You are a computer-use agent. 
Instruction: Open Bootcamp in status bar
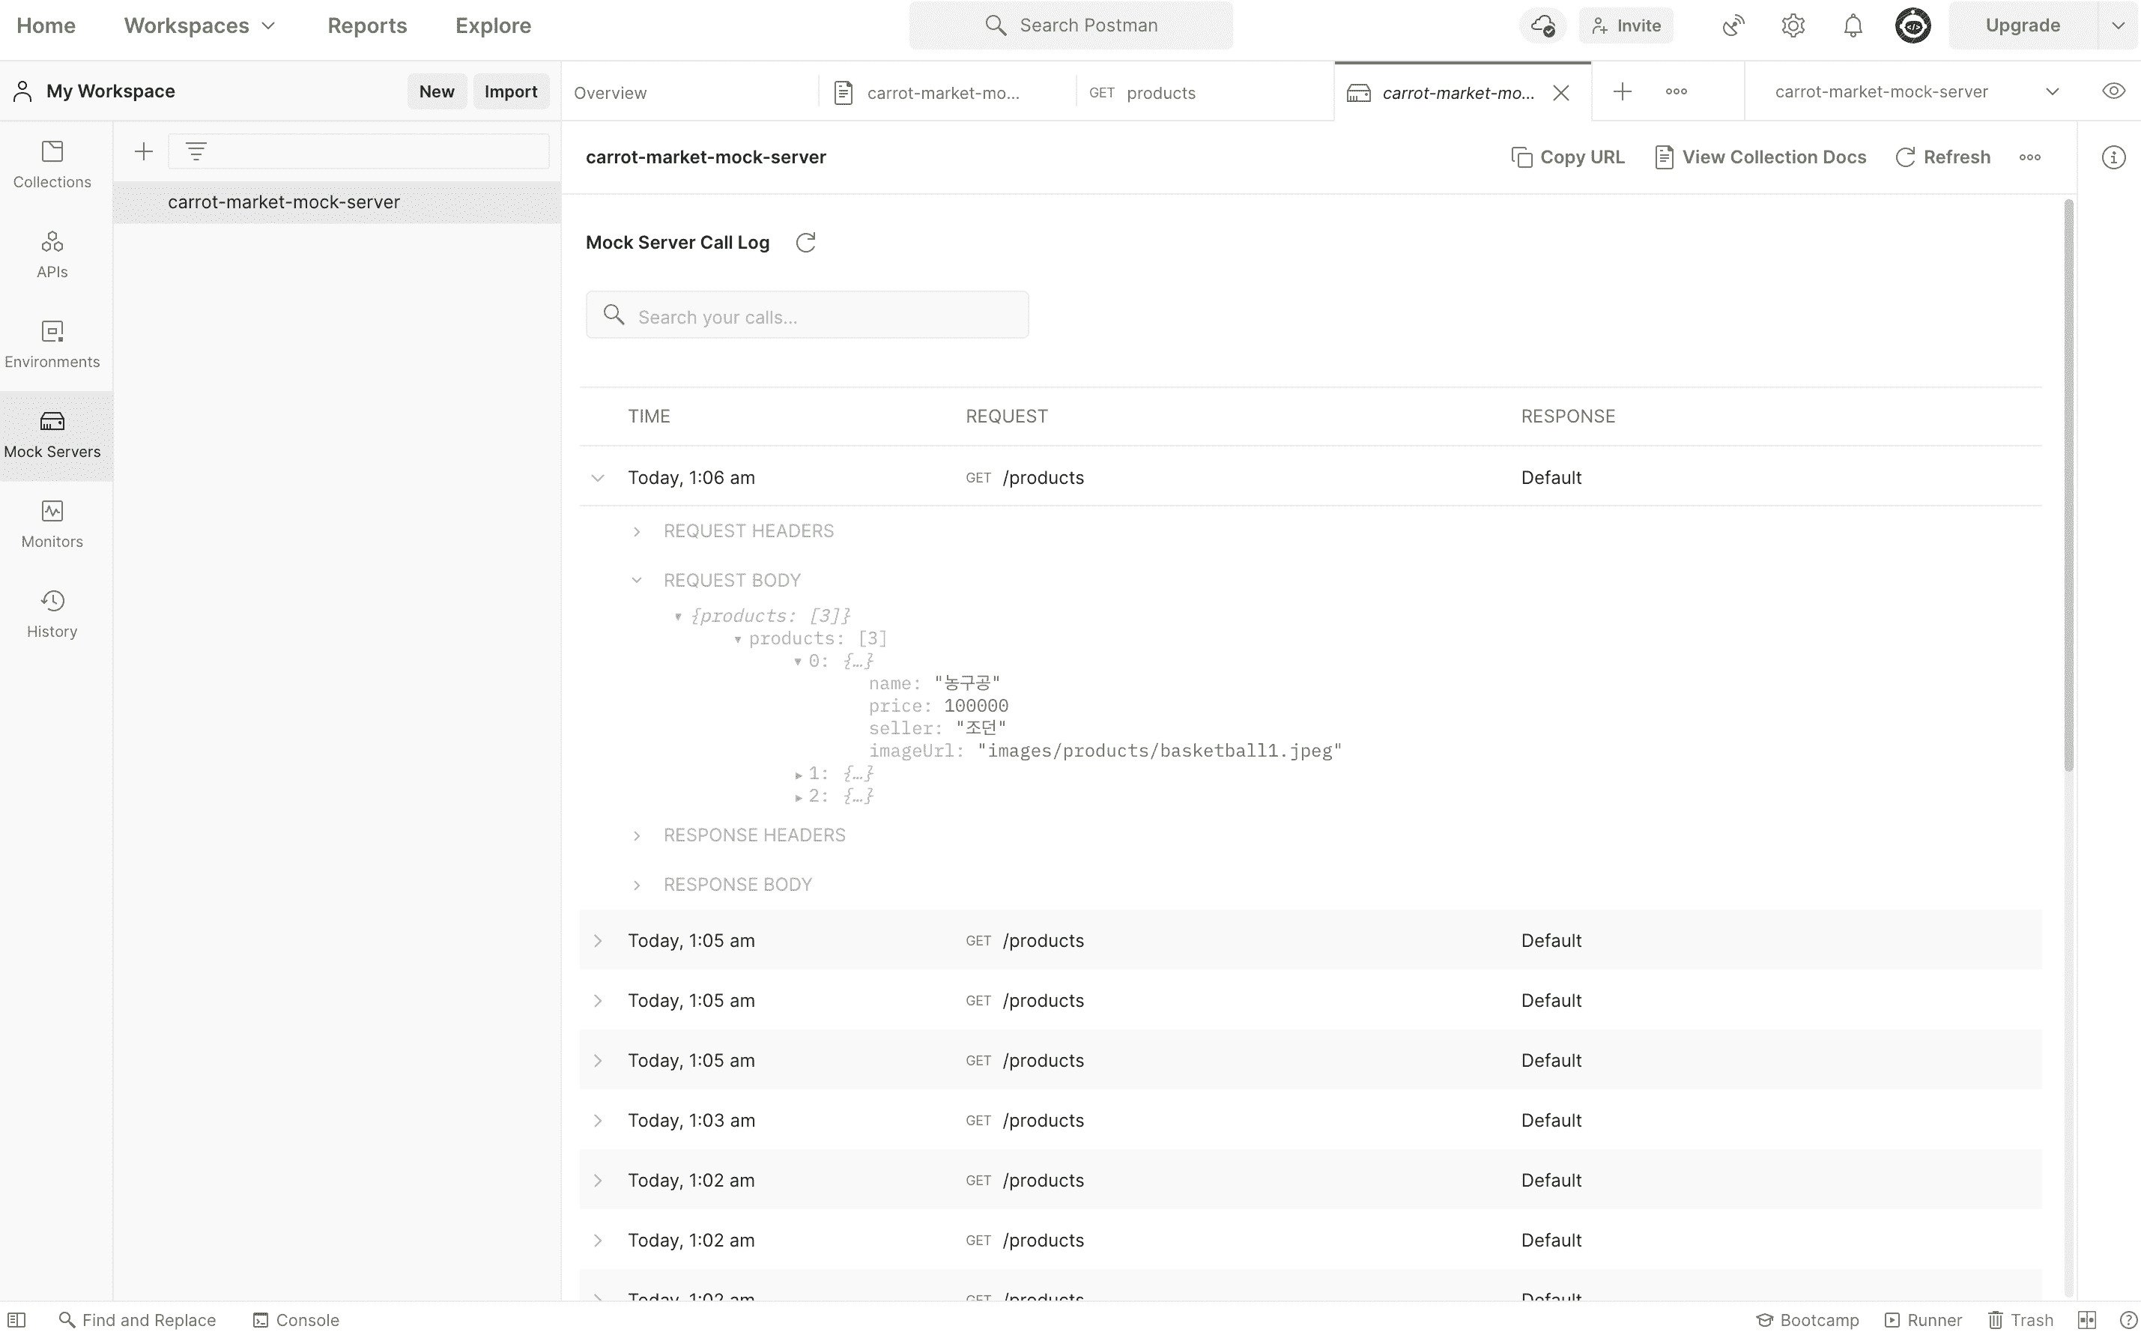coord(1808,1320)
